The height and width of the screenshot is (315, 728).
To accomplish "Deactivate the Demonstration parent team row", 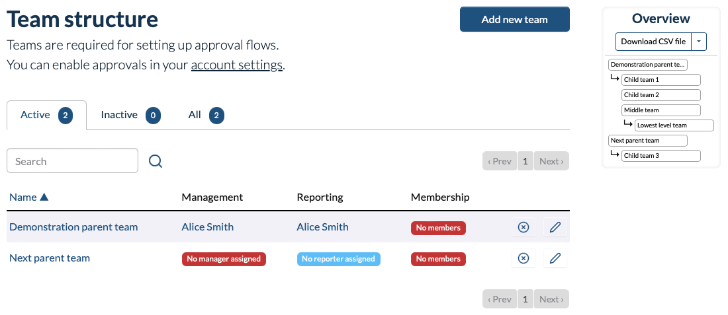I will coord(523,227).
